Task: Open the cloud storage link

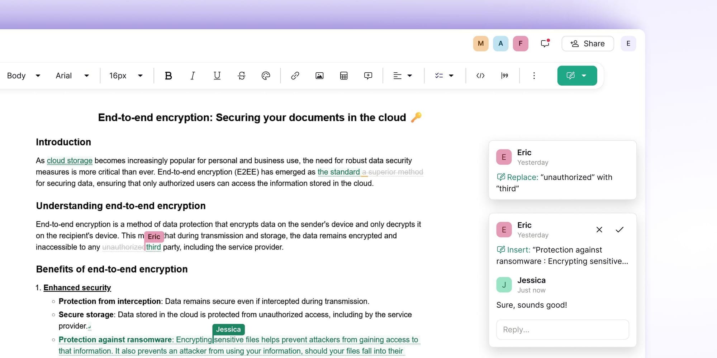Action: coord(70,160)
